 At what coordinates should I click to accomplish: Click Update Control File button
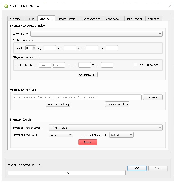[117, 104]
